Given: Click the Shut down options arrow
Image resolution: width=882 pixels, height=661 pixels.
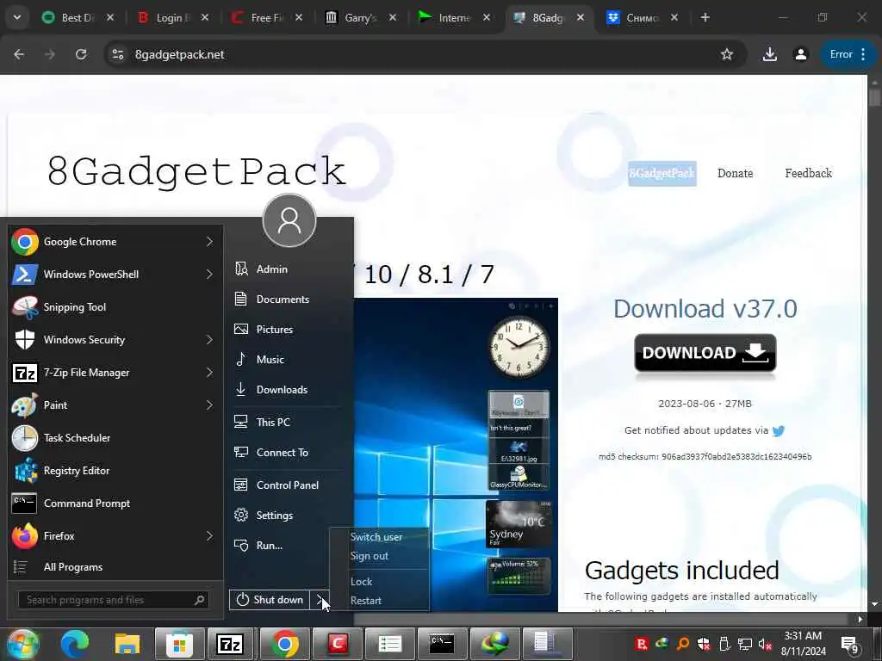Looking at the screenshot, I should tap(320, 600).
